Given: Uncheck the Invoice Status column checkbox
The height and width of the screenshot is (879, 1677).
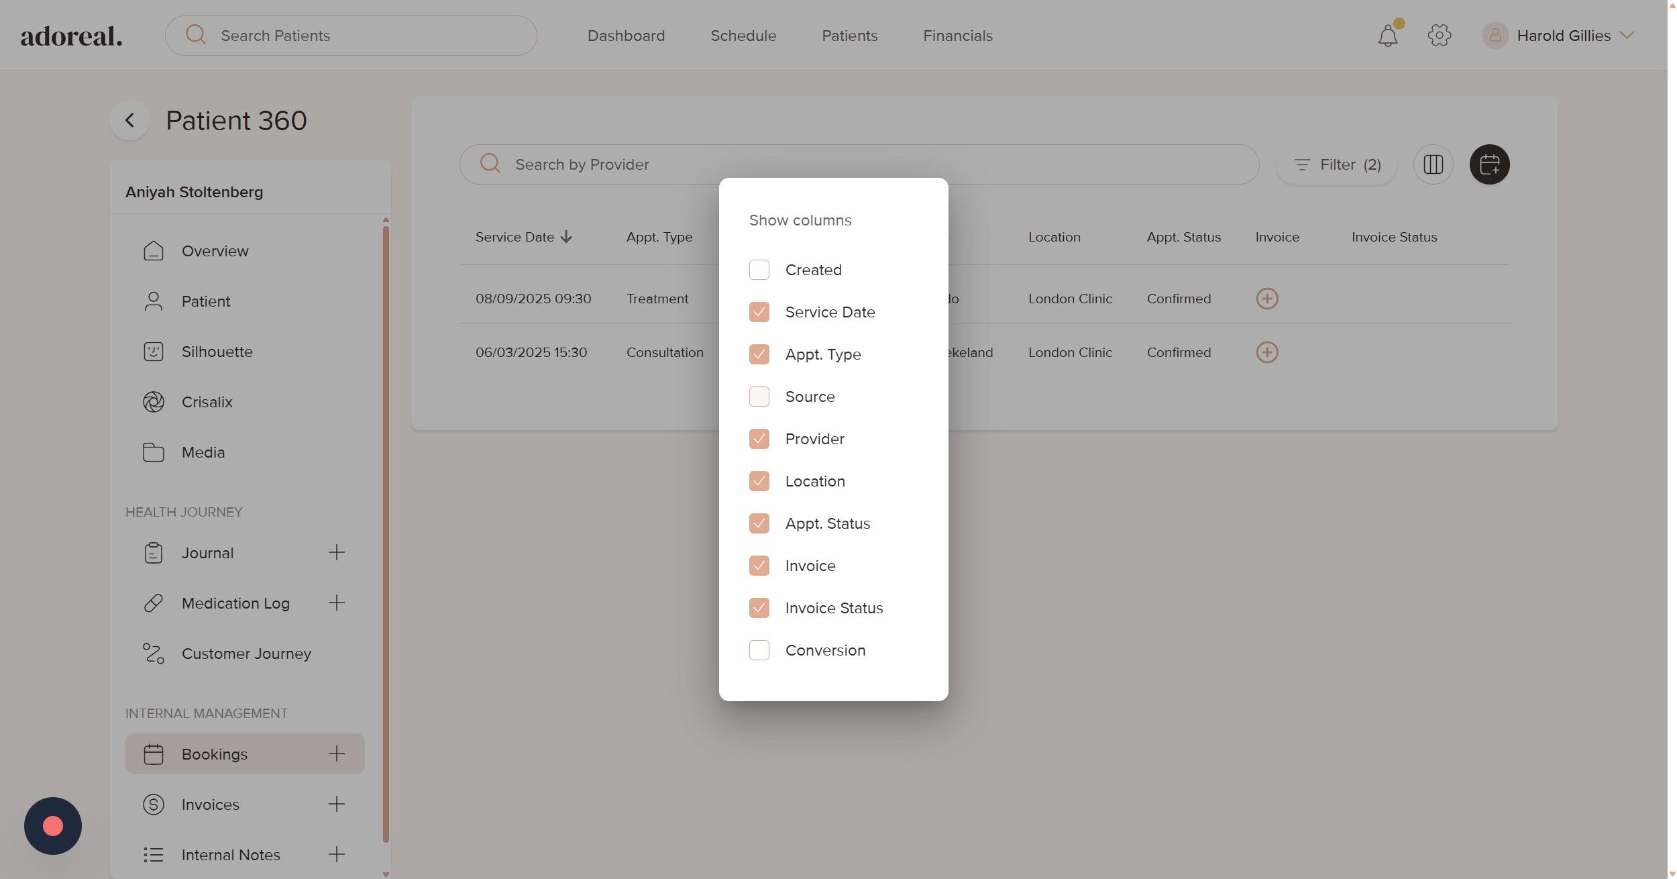Looking at the screenshot, I should pyautogui.click(x=759, y=608).
